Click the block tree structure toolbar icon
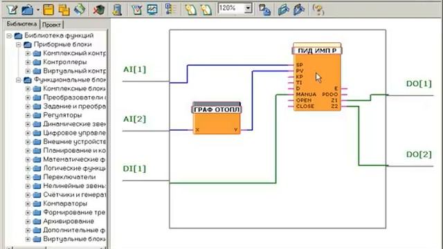This screenshot has width=443, height=249. coord(170,10)
